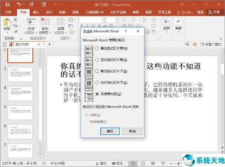Click the numbered list icon

134,19
